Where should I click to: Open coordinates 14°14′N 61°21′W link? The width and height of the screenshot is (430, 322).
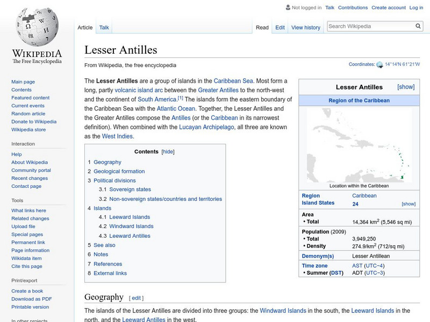(402, 64)
